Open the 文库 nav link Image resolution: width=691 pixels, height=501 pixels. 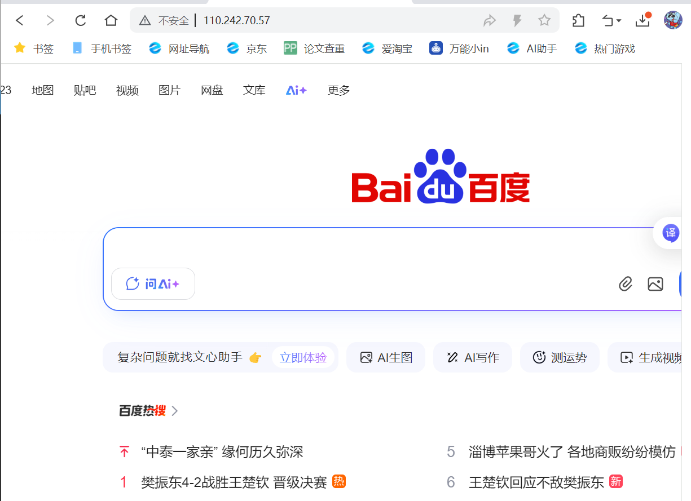(x=254, y=90)
